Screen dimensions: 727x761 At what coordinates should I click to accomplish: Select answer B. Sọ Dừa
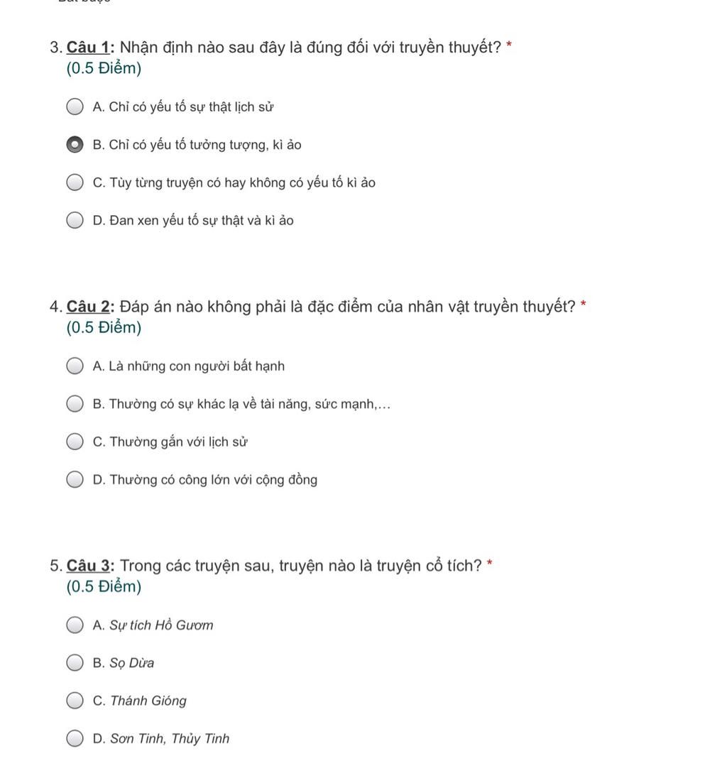click(75, 663)
